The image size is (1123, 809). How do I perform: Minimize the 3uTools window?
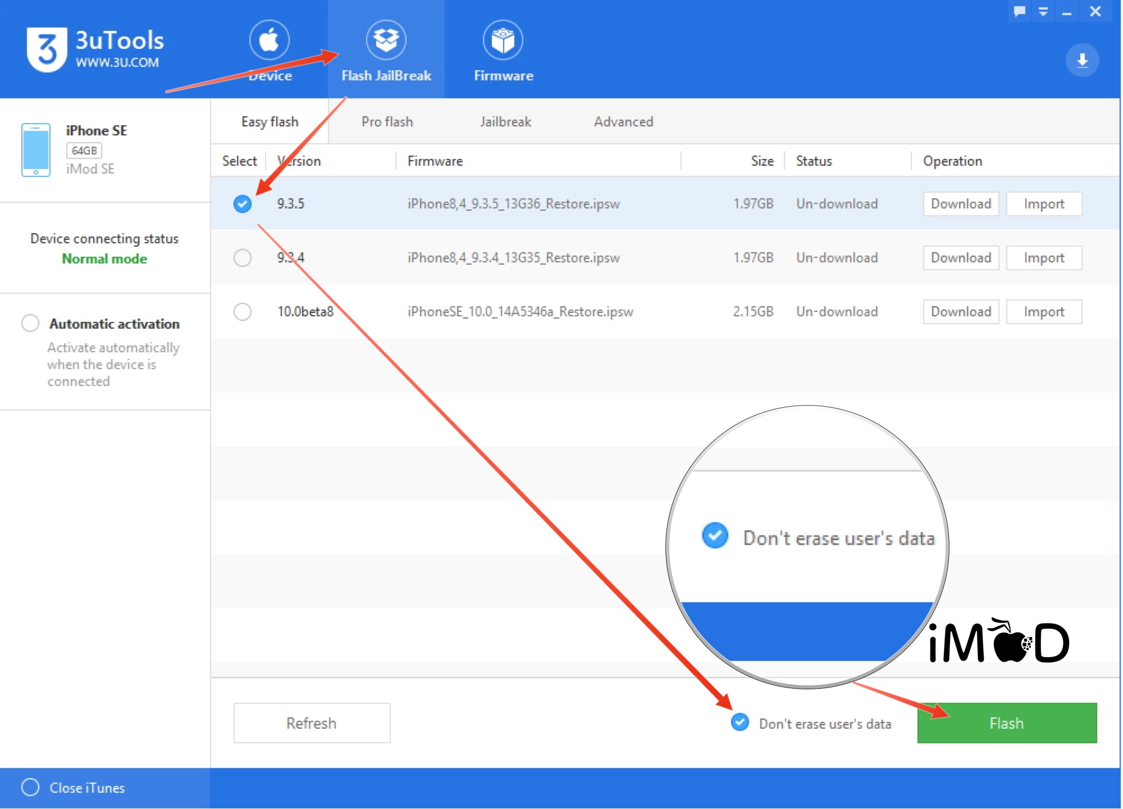1067,12
